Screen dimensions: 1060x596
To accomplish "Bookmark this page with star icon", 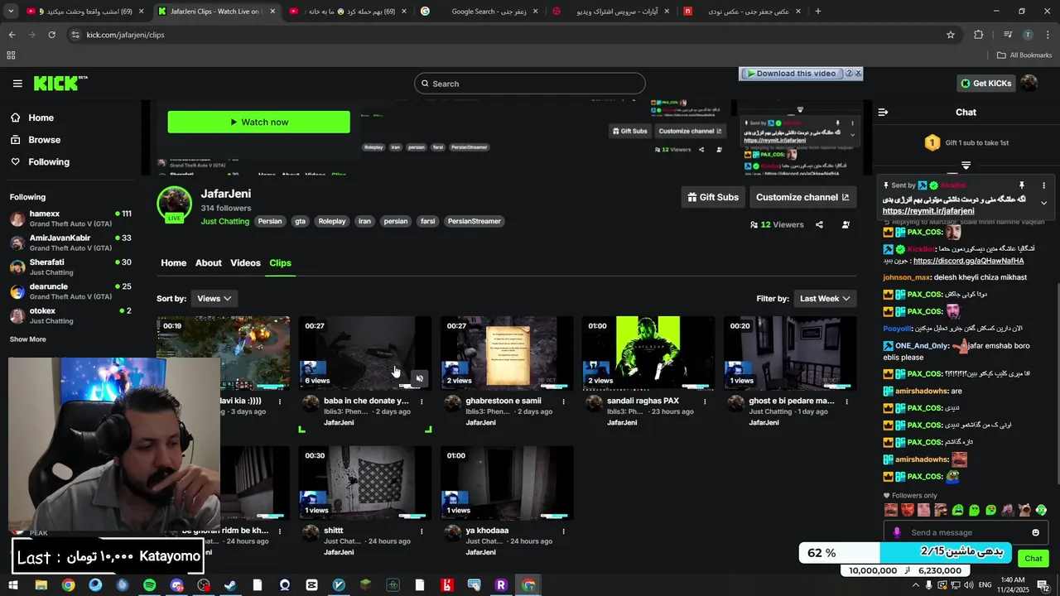I will [x=951, y=35].
